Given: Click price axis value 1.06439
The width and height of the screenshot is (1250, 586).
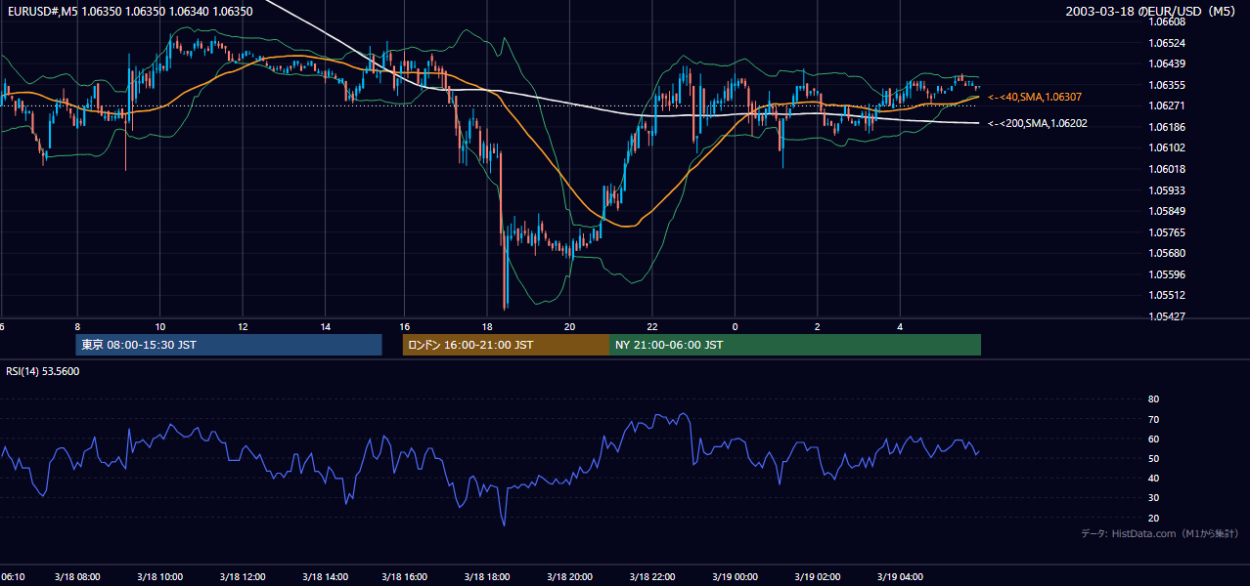Looking at the screenshot, I should 1167,63.
